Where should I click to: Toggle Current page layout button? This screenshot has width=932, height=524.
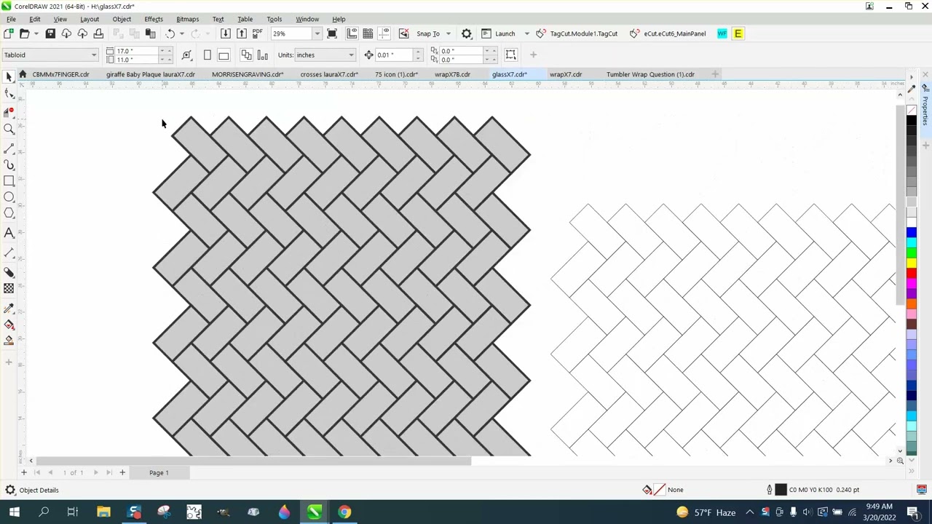coord(246,55)
